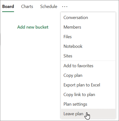The width and height of the screenshot is (119, 121).
Task: Open the three-dot more options menu
Action: [x=65, y=7]
